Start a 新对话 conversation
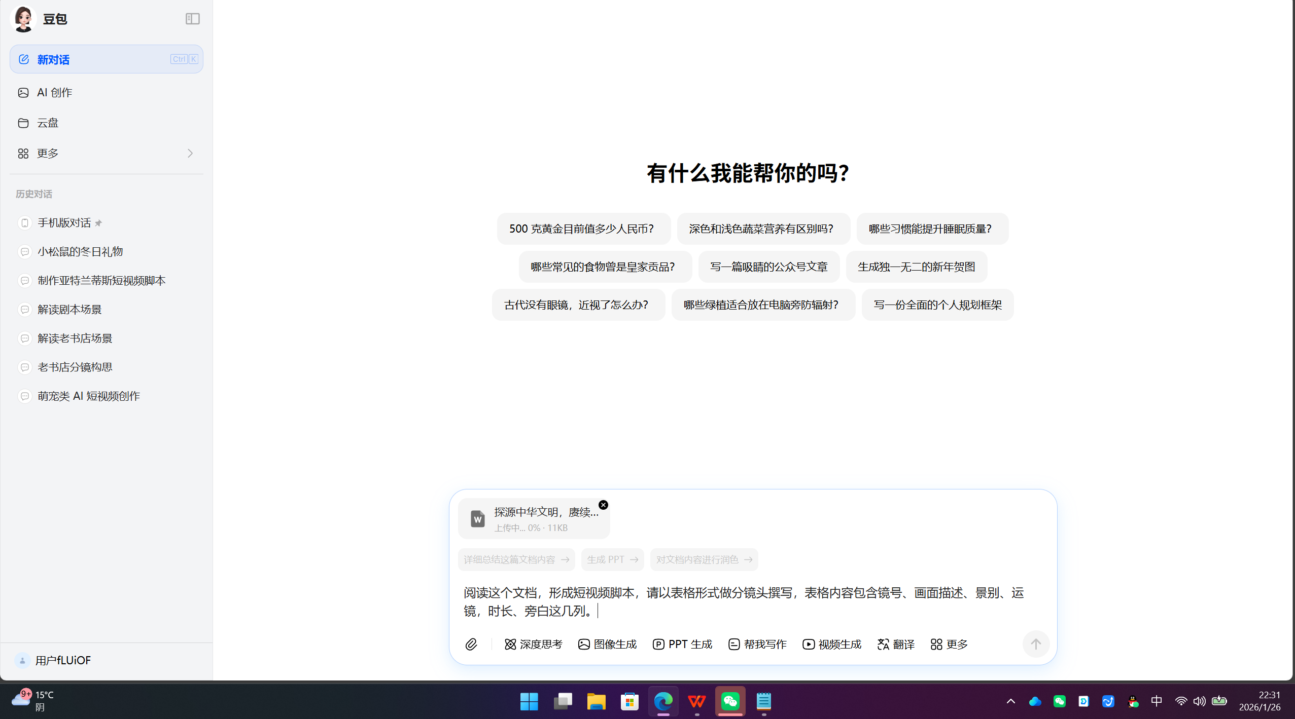 (x=53, y=59)
